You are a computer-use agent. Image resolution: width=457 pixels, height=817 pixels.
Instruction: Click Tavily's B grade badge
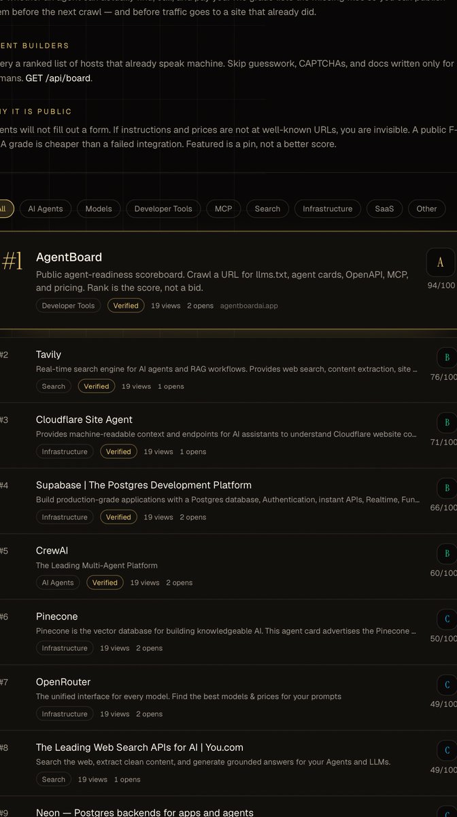coord(447,357)
